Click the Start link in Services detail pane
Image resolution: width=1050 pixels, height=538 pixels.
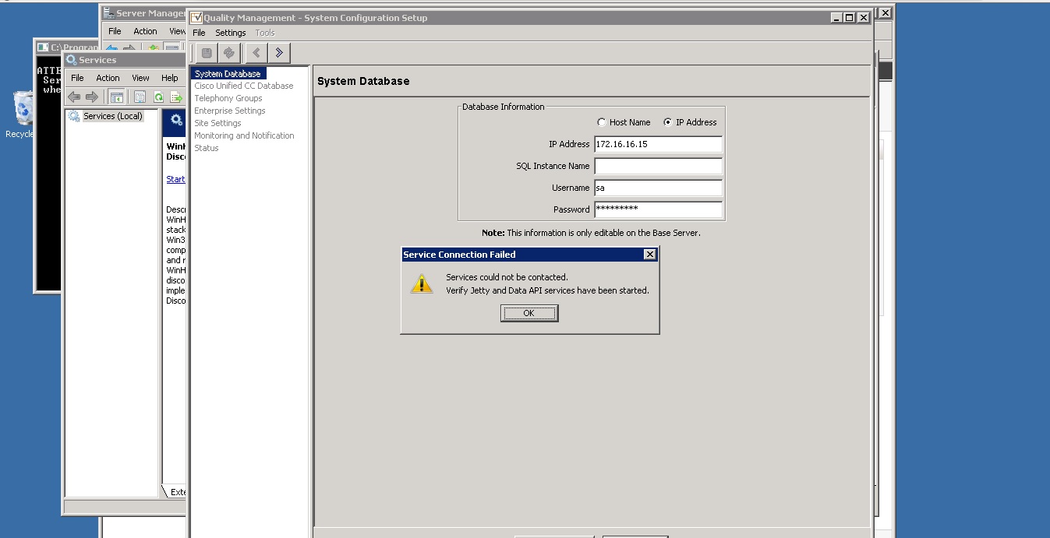[x=175, y=179]
